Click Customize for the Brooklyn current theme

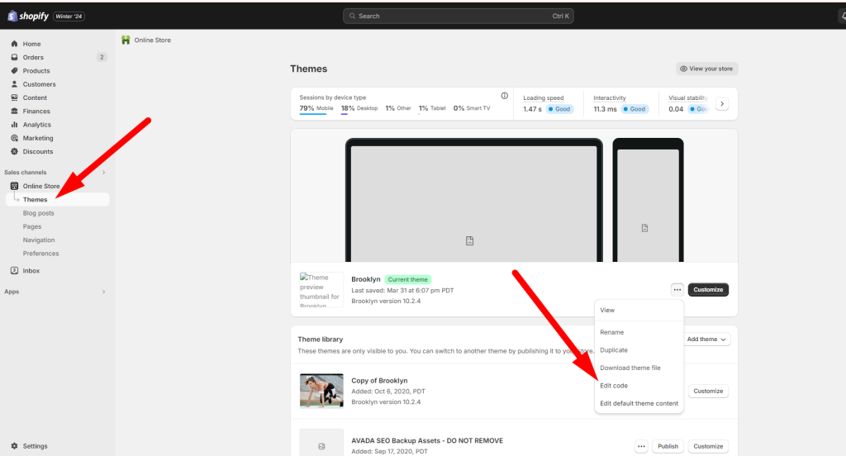coord(708,290)
